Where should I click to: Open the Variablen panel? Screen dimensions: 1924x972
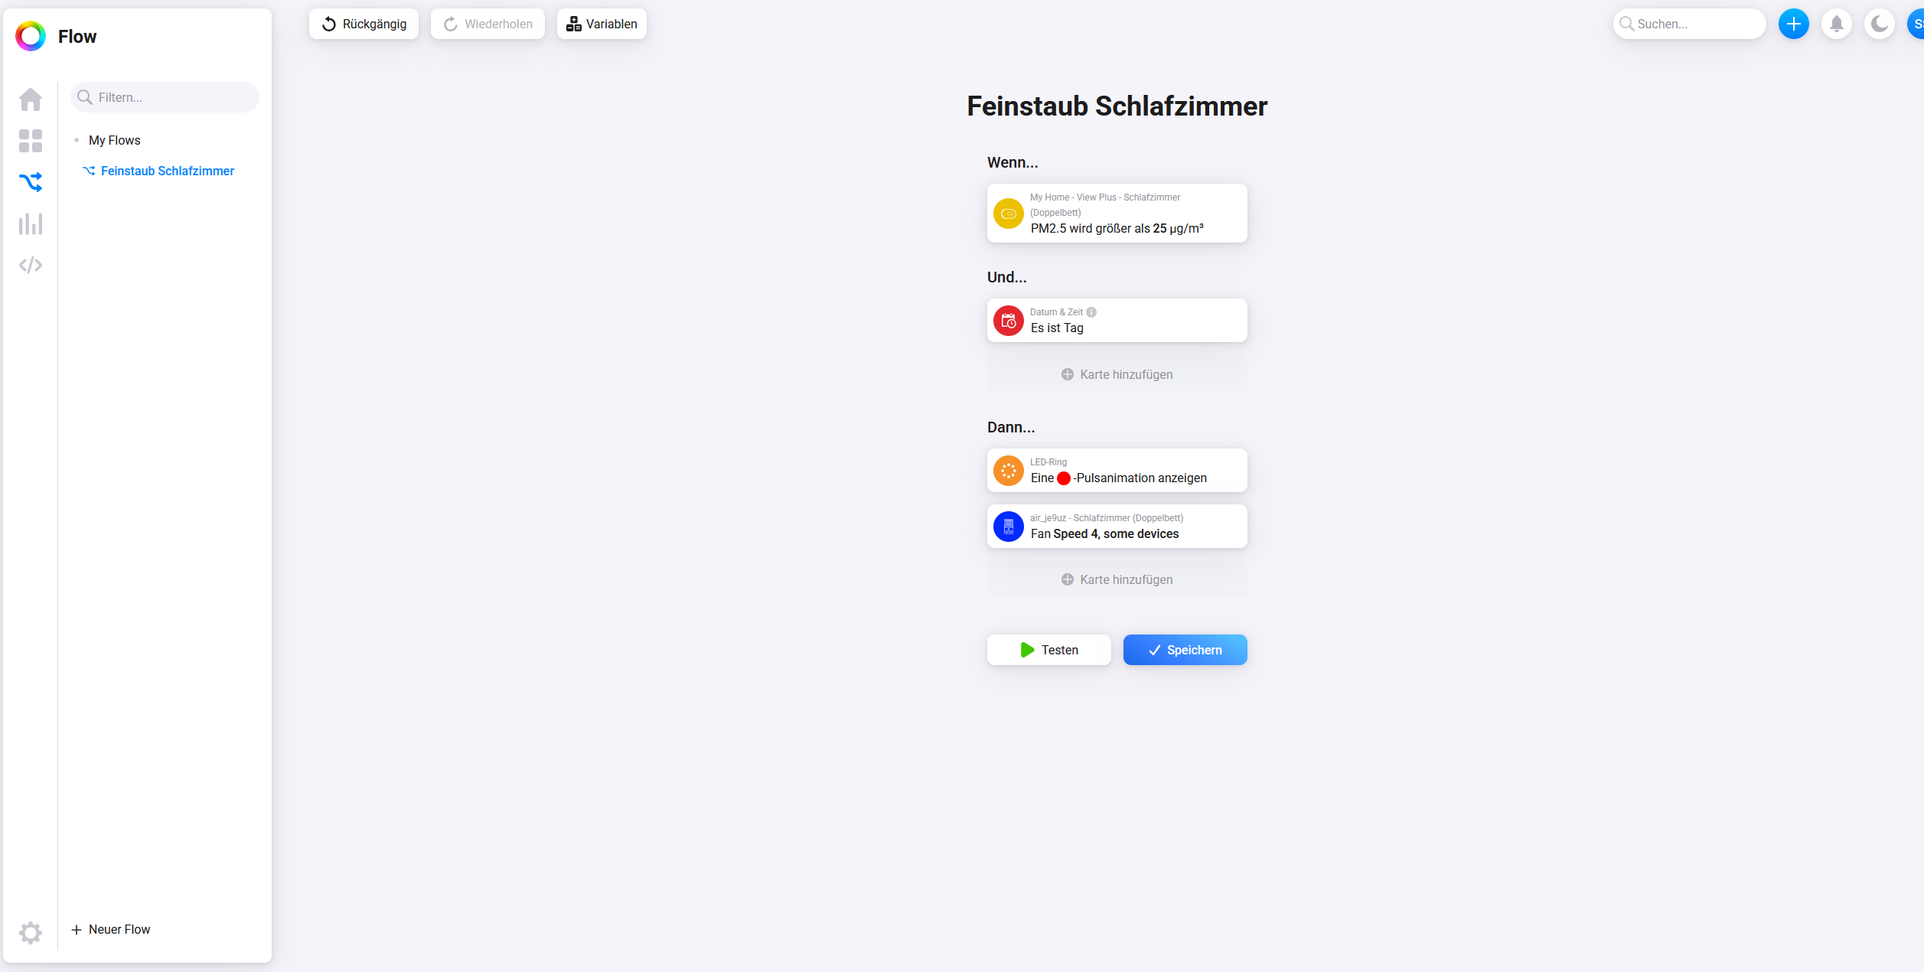click(602, 24)
